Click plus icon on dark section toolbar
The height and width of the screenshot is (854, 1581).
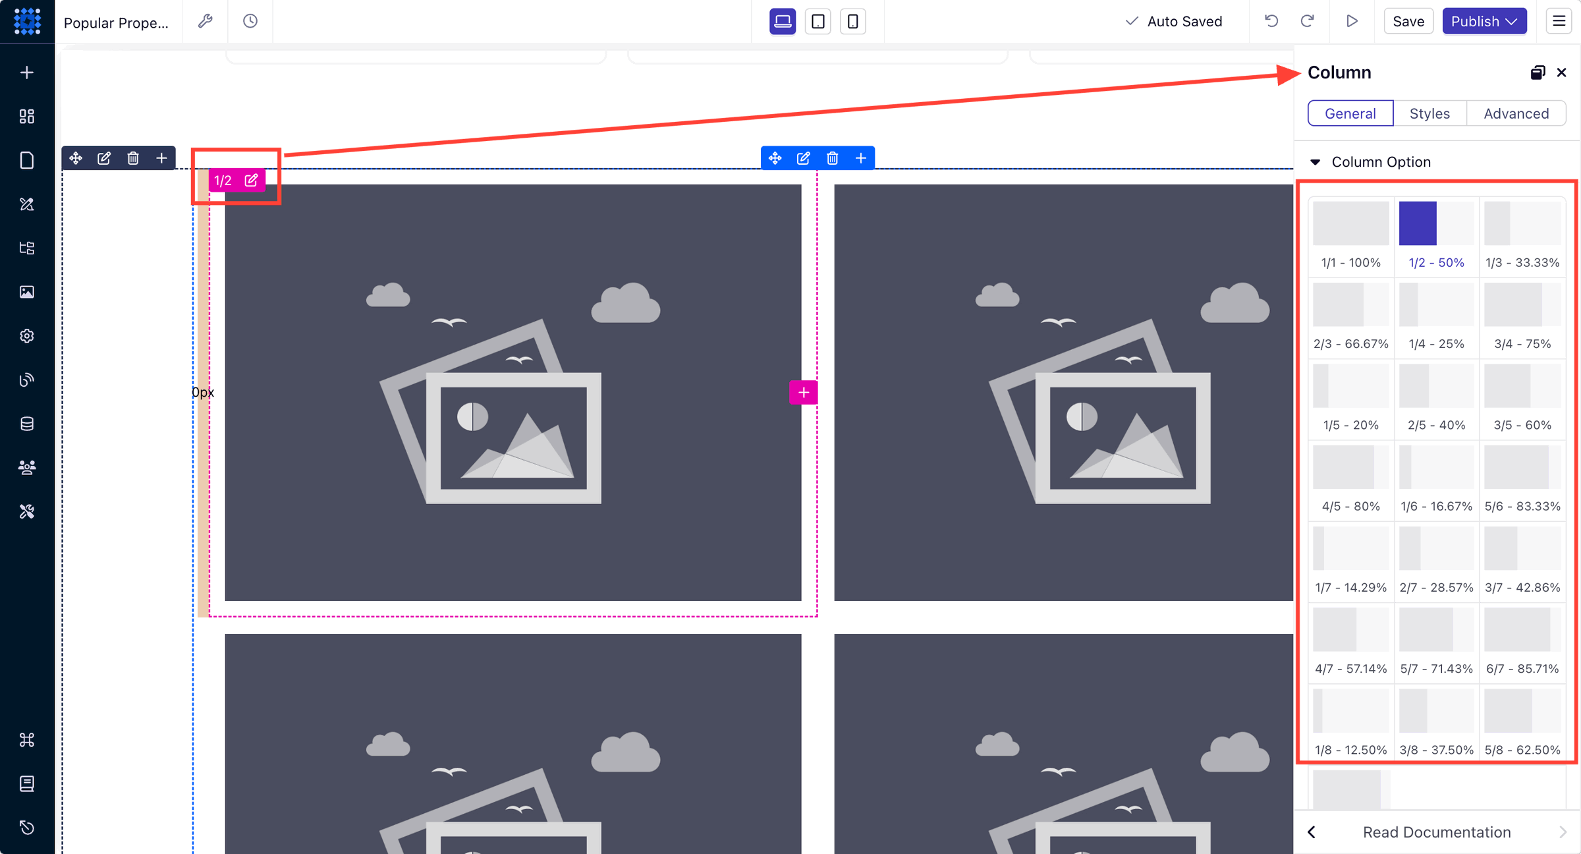click(x=161, y=158)
